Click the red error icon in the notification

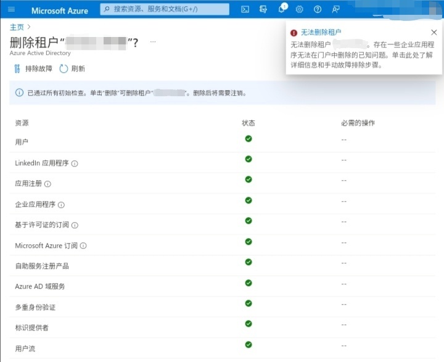pos(294,33)
